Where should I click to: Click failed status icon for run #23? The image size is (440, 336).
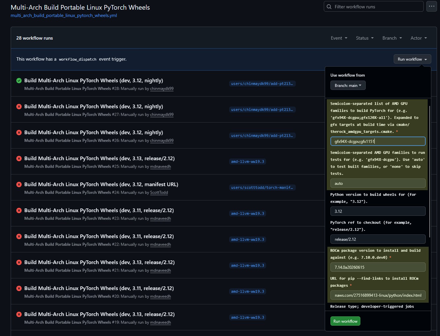19,210
